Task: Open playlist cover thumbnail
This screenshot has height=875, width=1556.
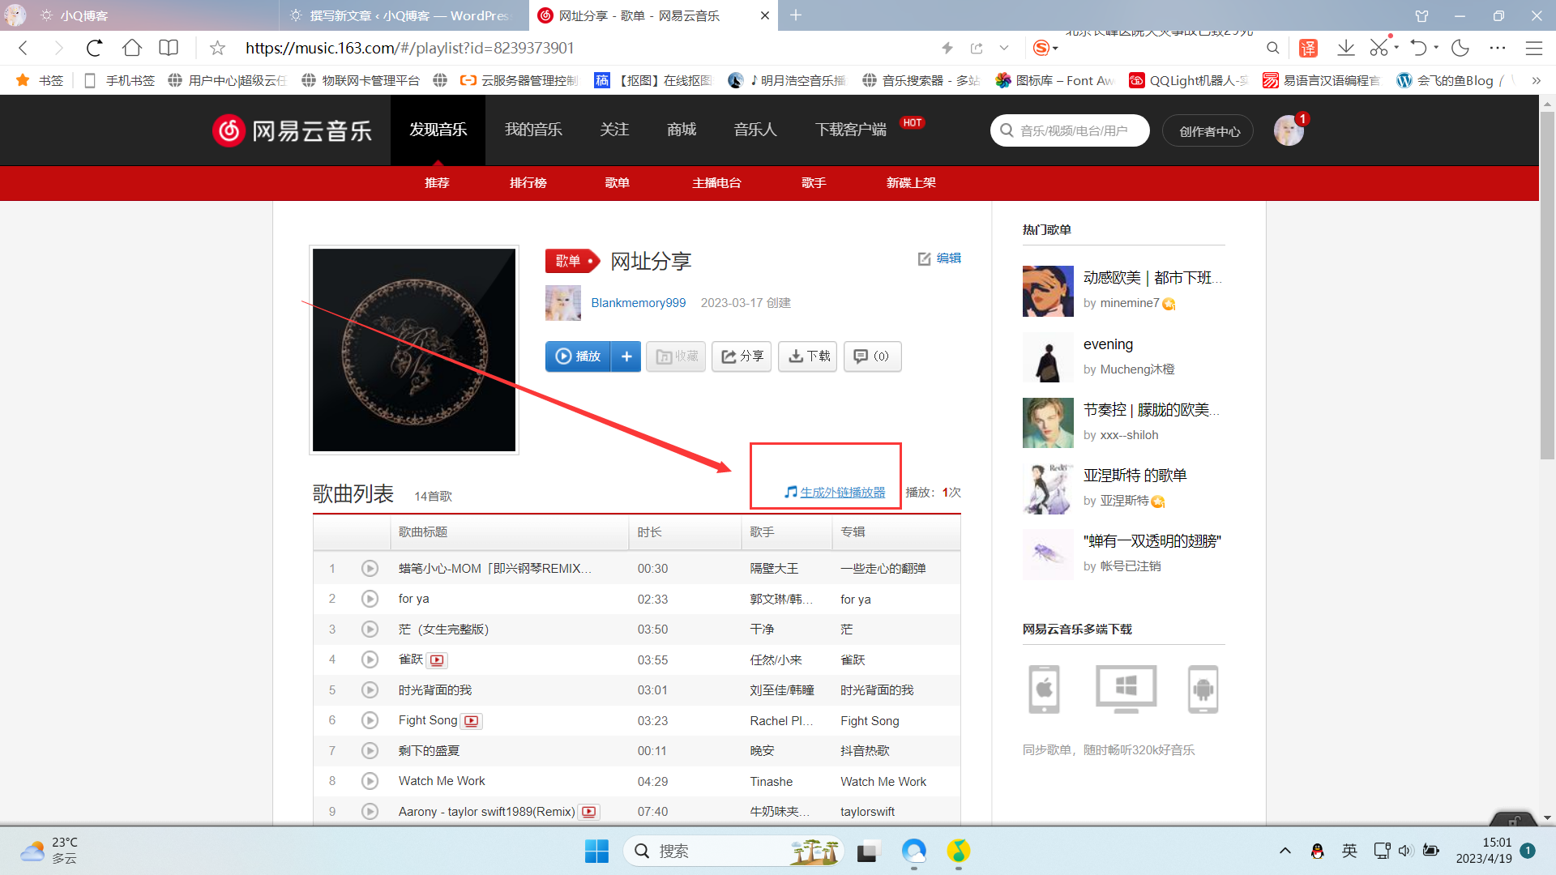Action: (414, 350)
